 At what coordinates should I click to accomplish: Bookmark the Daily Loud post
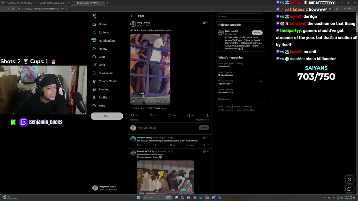191,115
